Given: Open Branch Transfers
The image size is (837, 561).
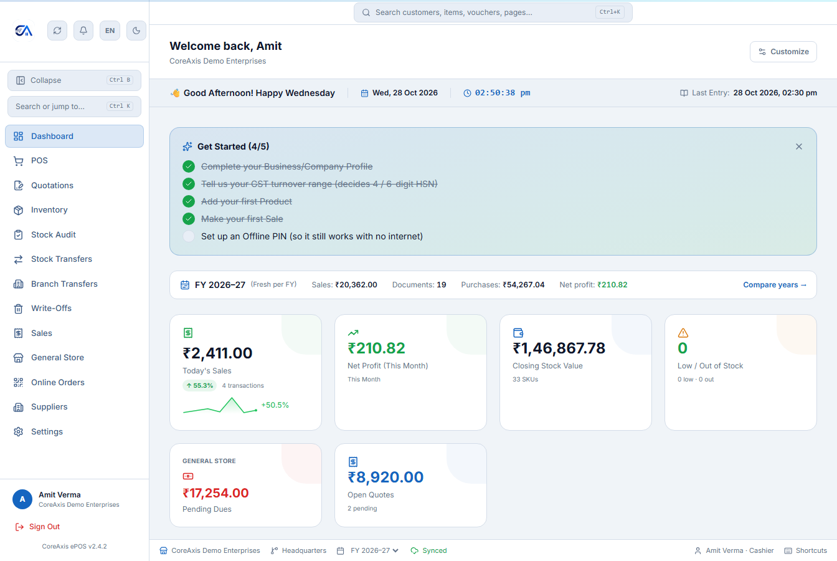Looking at the screenshot, I should [x=74, y=284].
